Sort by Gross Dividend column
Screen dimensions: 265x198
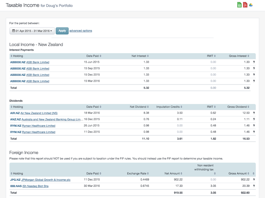(x=238, y=107)
